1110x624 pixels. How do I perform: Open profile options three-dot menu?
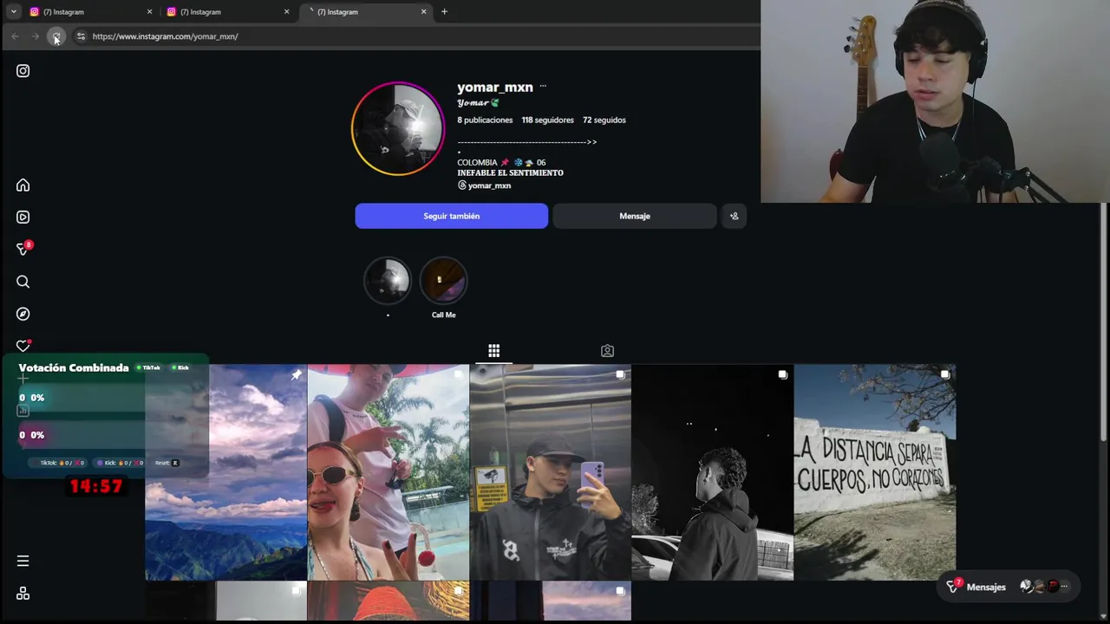pos(543,87)
